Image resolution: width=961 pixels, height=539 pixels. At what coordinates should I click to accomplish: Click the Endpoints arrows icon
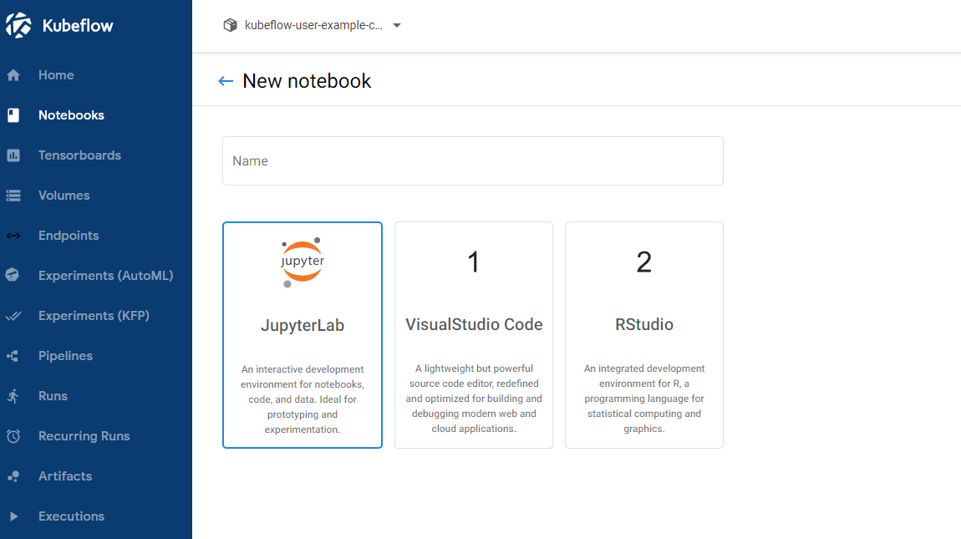[x=13, y=236]
